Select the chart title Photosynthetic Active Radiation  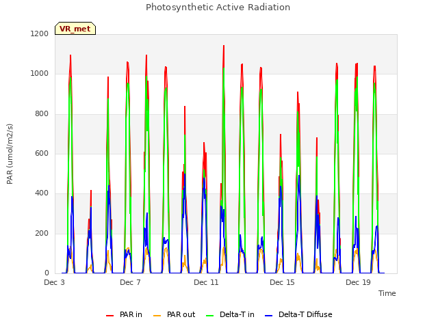tap(218, 7)
